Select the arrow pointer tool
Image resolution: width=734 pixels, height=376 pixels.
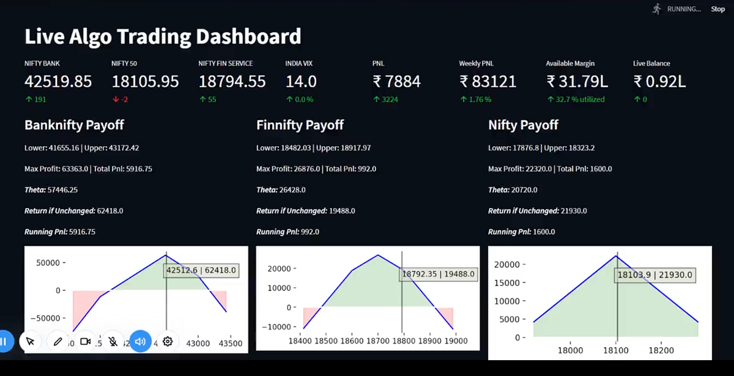pyautogui.click(x=31, y=341)
